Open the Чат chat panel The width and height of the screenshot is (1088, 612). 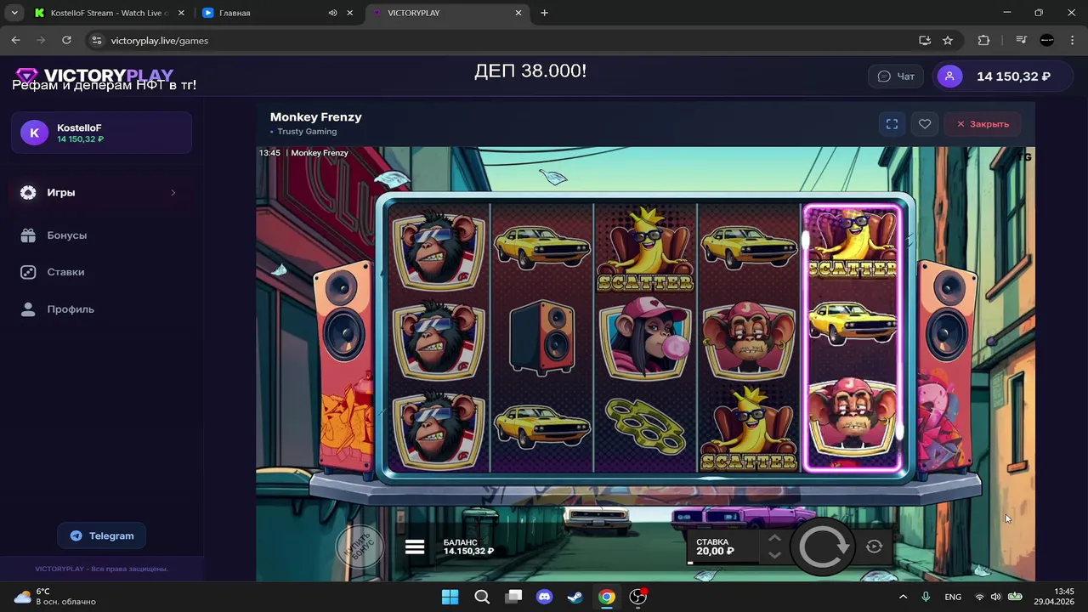(x=896, y=76)
